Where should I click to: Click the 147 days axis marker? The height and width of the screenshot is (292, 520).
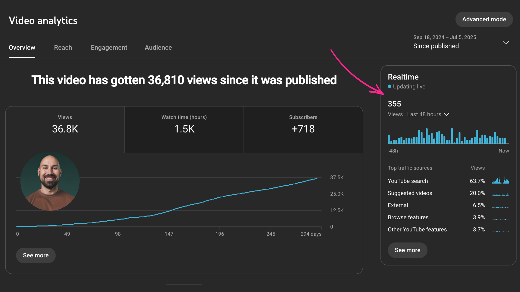click(x=169, y=234)
